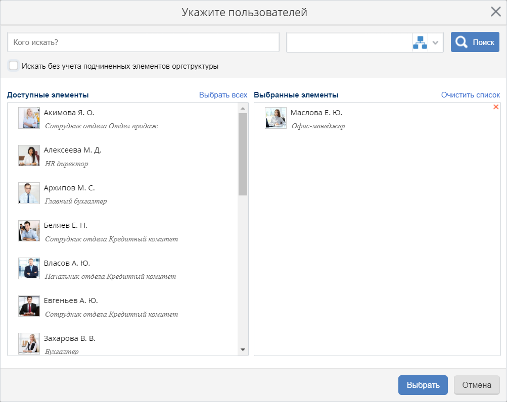Remove Маслова Е. Ю. with orange cross

tap(495, 107)
